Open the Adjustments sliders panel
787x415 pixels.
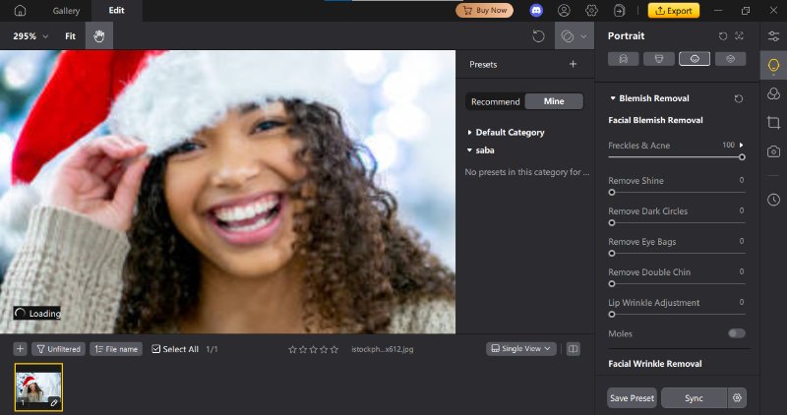point(773,36)
